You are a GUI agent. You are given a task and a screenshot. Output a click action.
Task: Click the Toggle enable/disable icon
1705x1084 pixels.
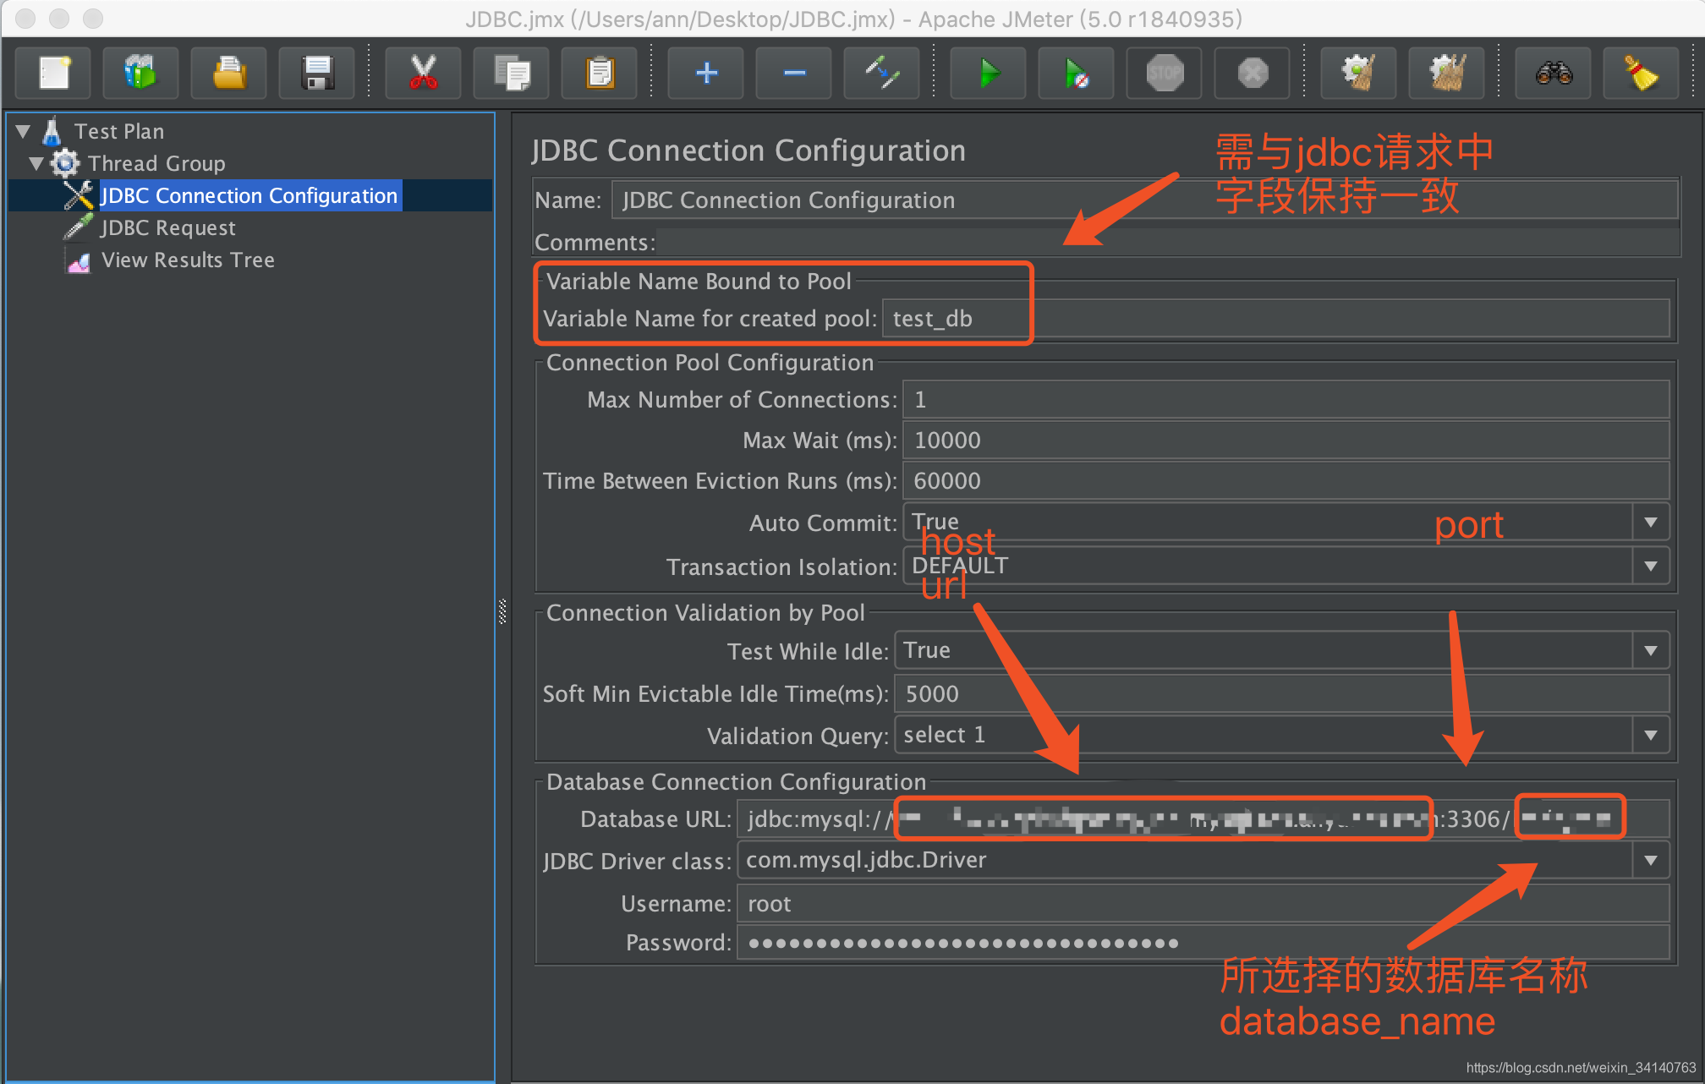882,73
